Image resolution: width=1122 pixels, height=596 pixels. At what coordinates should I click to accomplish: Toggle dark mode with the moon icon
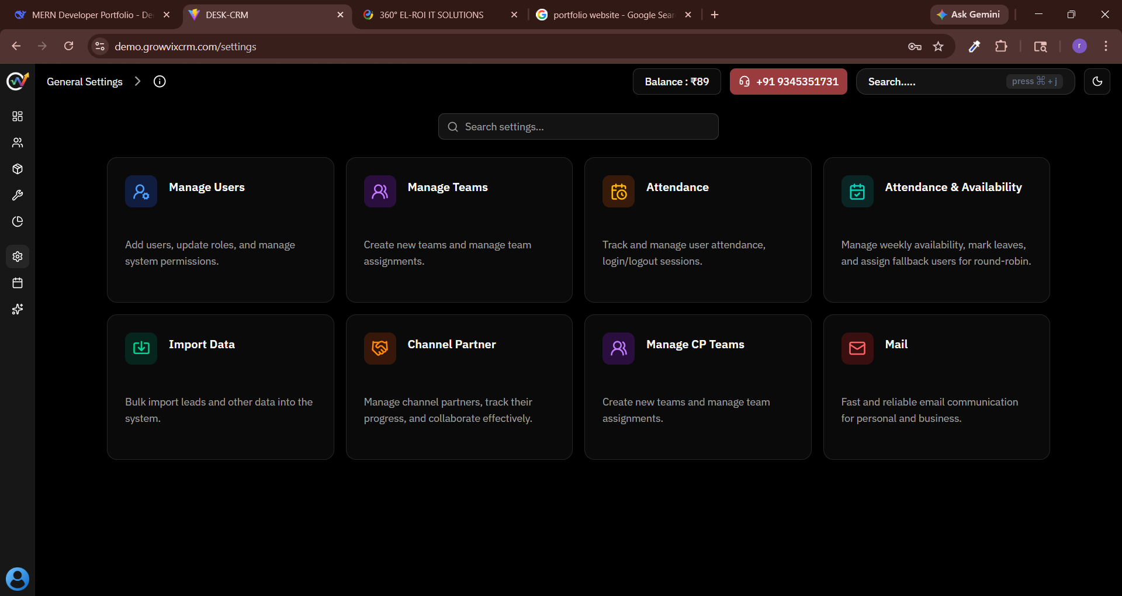pos(1097,81)
